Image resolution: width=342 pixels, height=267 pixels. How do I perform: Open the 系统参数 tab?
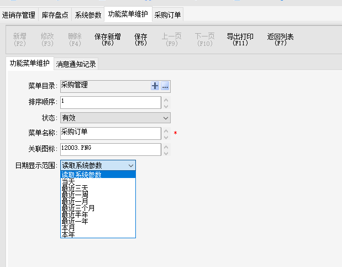click(x=88, y=15)
